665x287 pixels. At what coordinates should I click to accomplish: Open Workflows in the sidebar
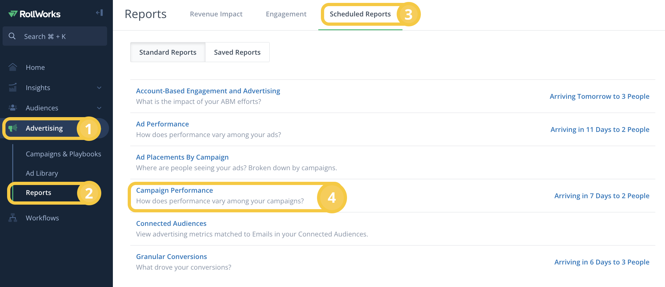click(x=42, y=218)
